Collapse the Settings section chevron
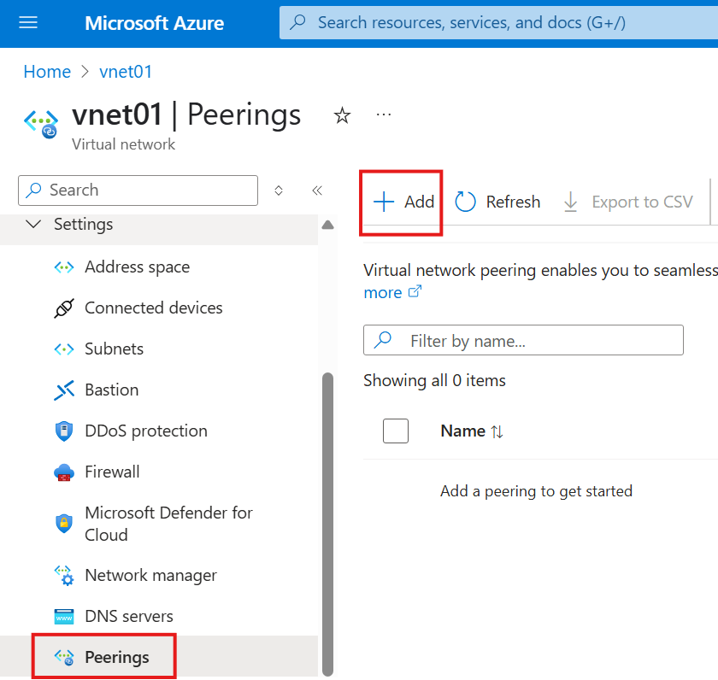Screen dimensions: 718x680 click(x=33, y=224)
